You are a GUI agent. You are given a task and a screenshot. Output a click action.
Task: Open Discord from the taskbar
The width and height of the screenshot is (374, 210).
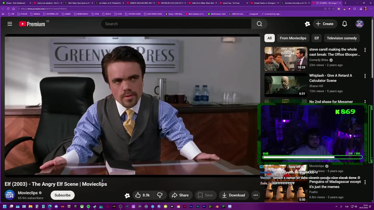56,206
